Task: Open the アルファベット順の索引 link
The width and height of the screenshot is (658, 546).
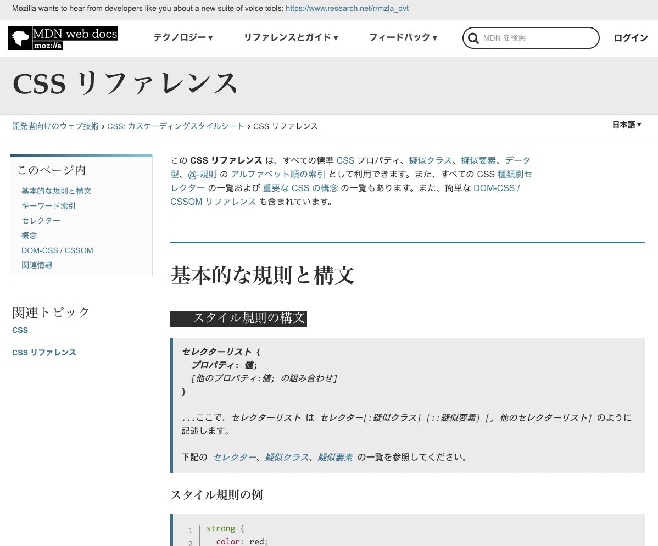Action: click(278, 174)
